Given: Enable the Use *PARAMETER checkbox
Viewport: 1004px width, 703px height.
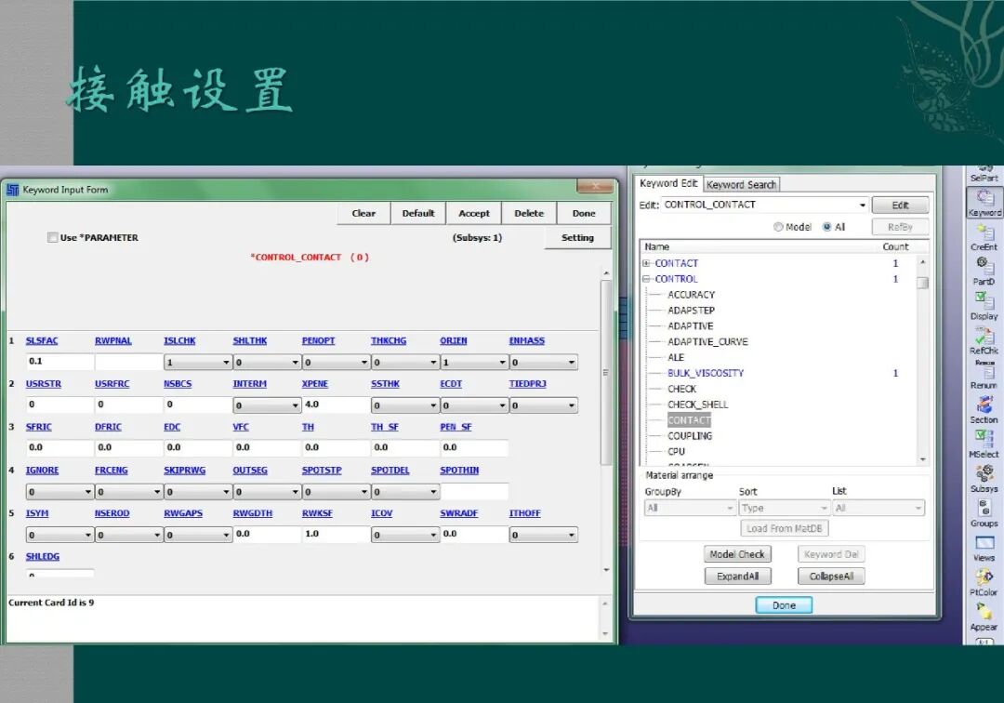Looking at the screenshot, I should (52, 237).
